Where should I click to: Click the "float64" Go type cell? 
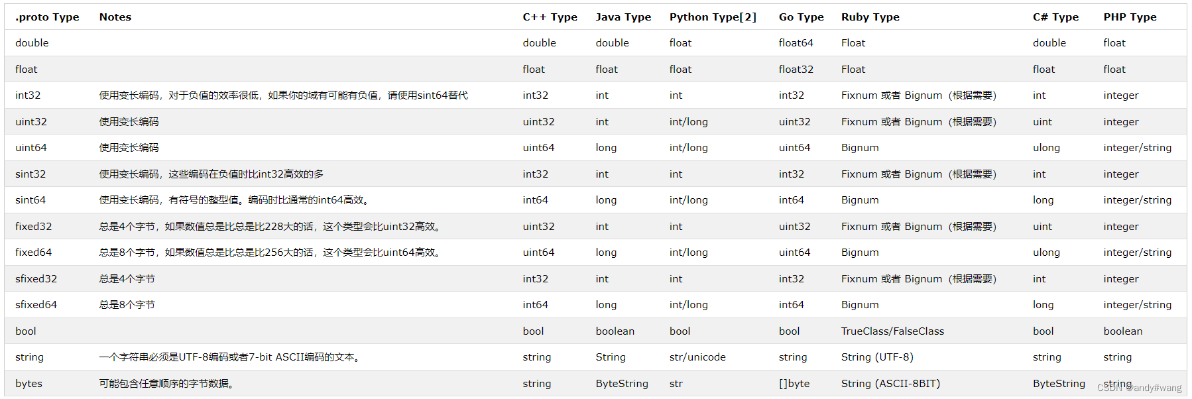click(x=796, y=43)
